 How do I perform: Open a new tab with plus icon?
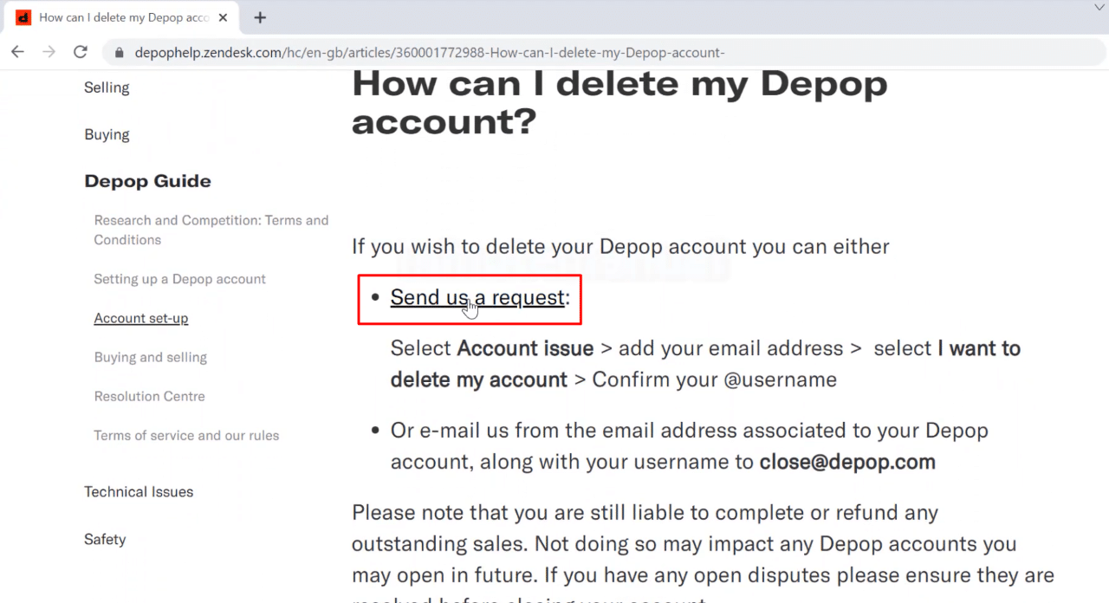(260, 17)
